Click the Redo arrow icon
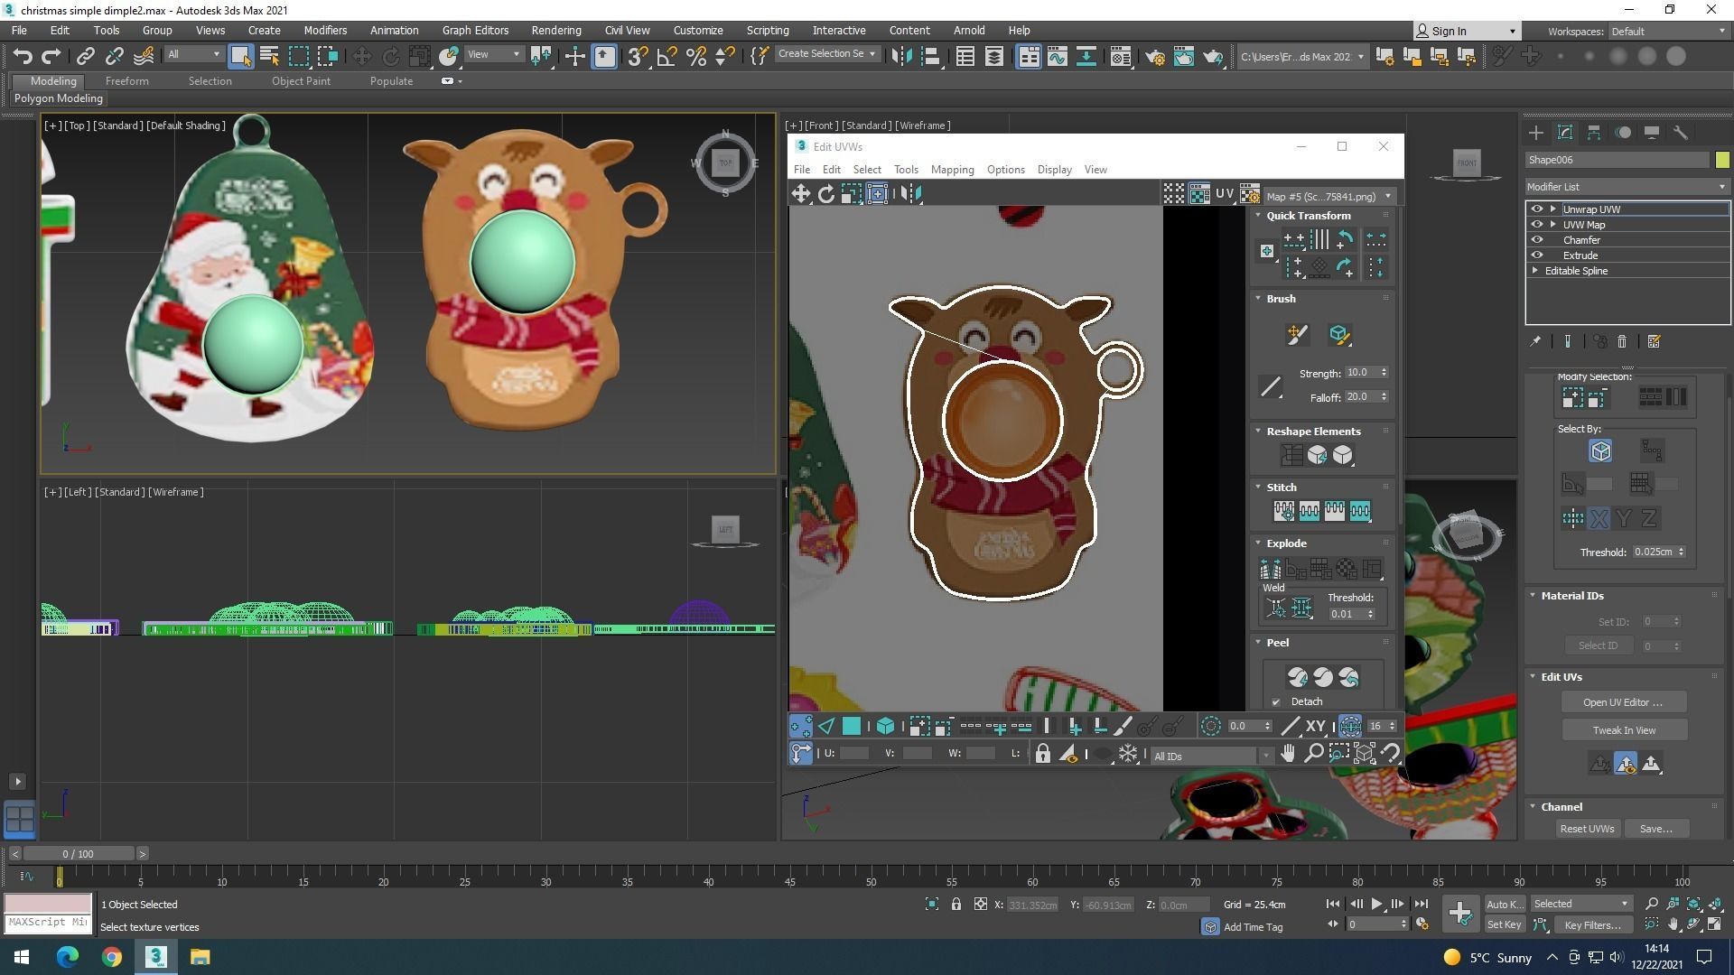 click(51, 56)
